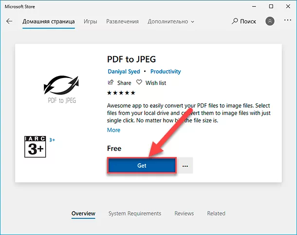Open the Overview tab
Screen dimensions: 297x235
(x=83, y=214)
